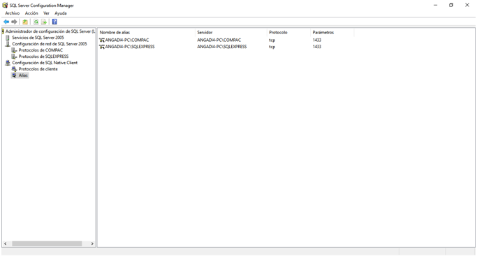Click the Servicios de SQL Server 2005 icon
Screen dimensions: 477x256
tap(8, 38)
